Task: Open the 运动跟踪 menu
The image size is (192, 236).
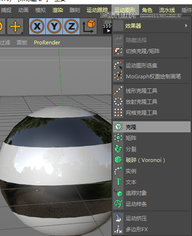Action: pyautogui.click(x=97, y=10)
